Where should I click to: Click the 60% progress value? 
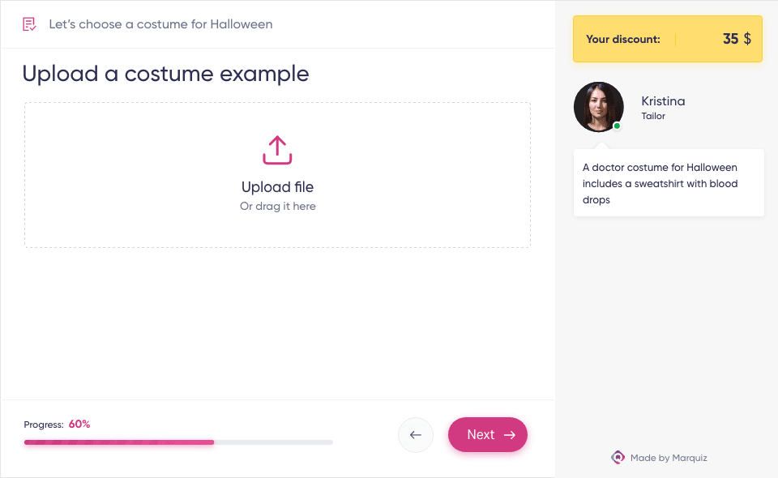(79, 425)
